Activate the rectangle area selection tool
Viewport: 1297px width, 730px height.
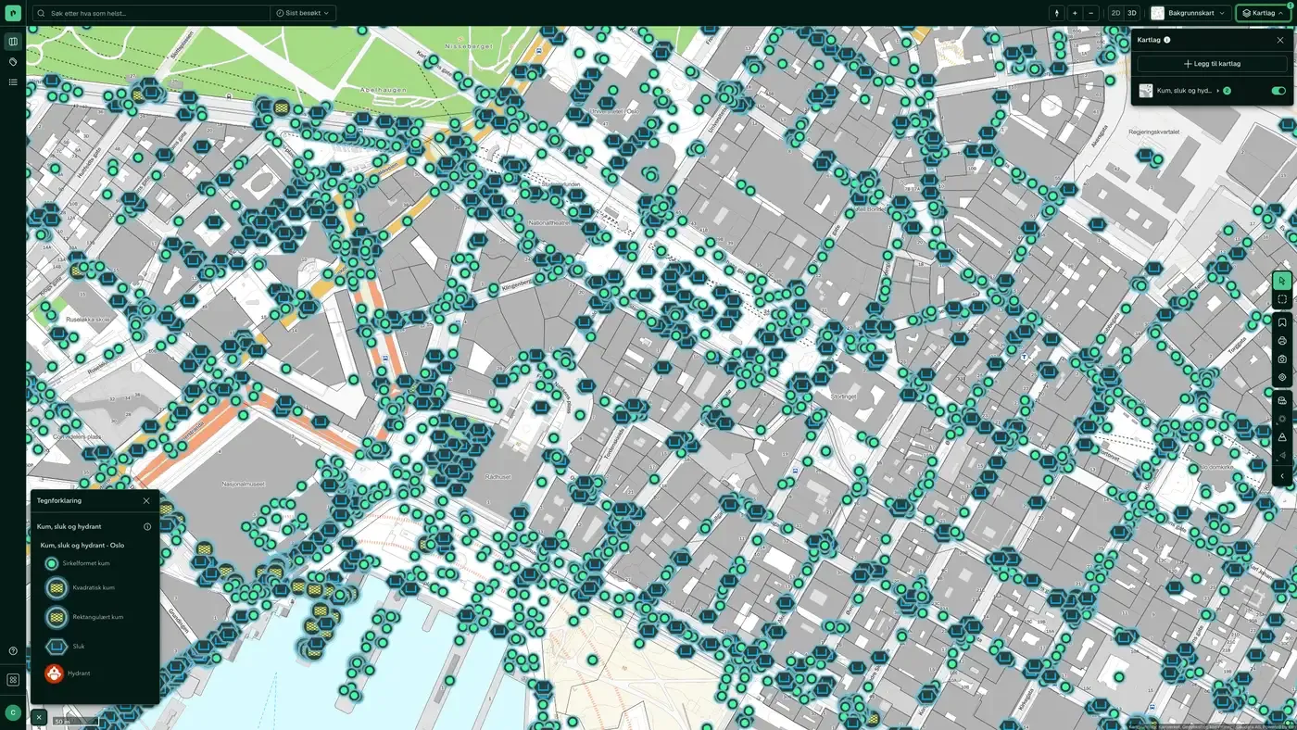point(1282,299)
